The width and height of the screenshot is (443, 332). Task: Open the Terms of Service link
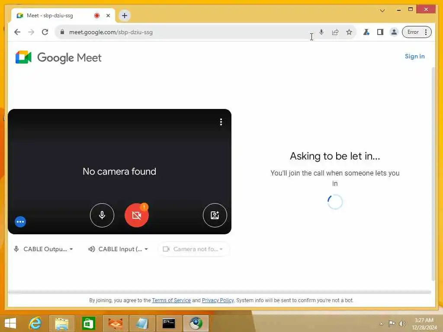pos(171,300)
